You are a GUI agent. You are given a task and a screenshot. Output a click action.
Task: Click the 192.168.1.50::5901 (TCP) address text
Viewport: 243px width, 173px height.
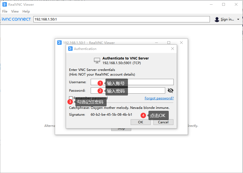point(122,63)
